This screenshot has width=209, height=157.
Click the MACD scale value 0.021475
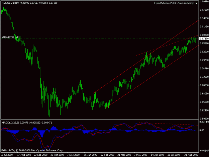(x=204, y=122)
